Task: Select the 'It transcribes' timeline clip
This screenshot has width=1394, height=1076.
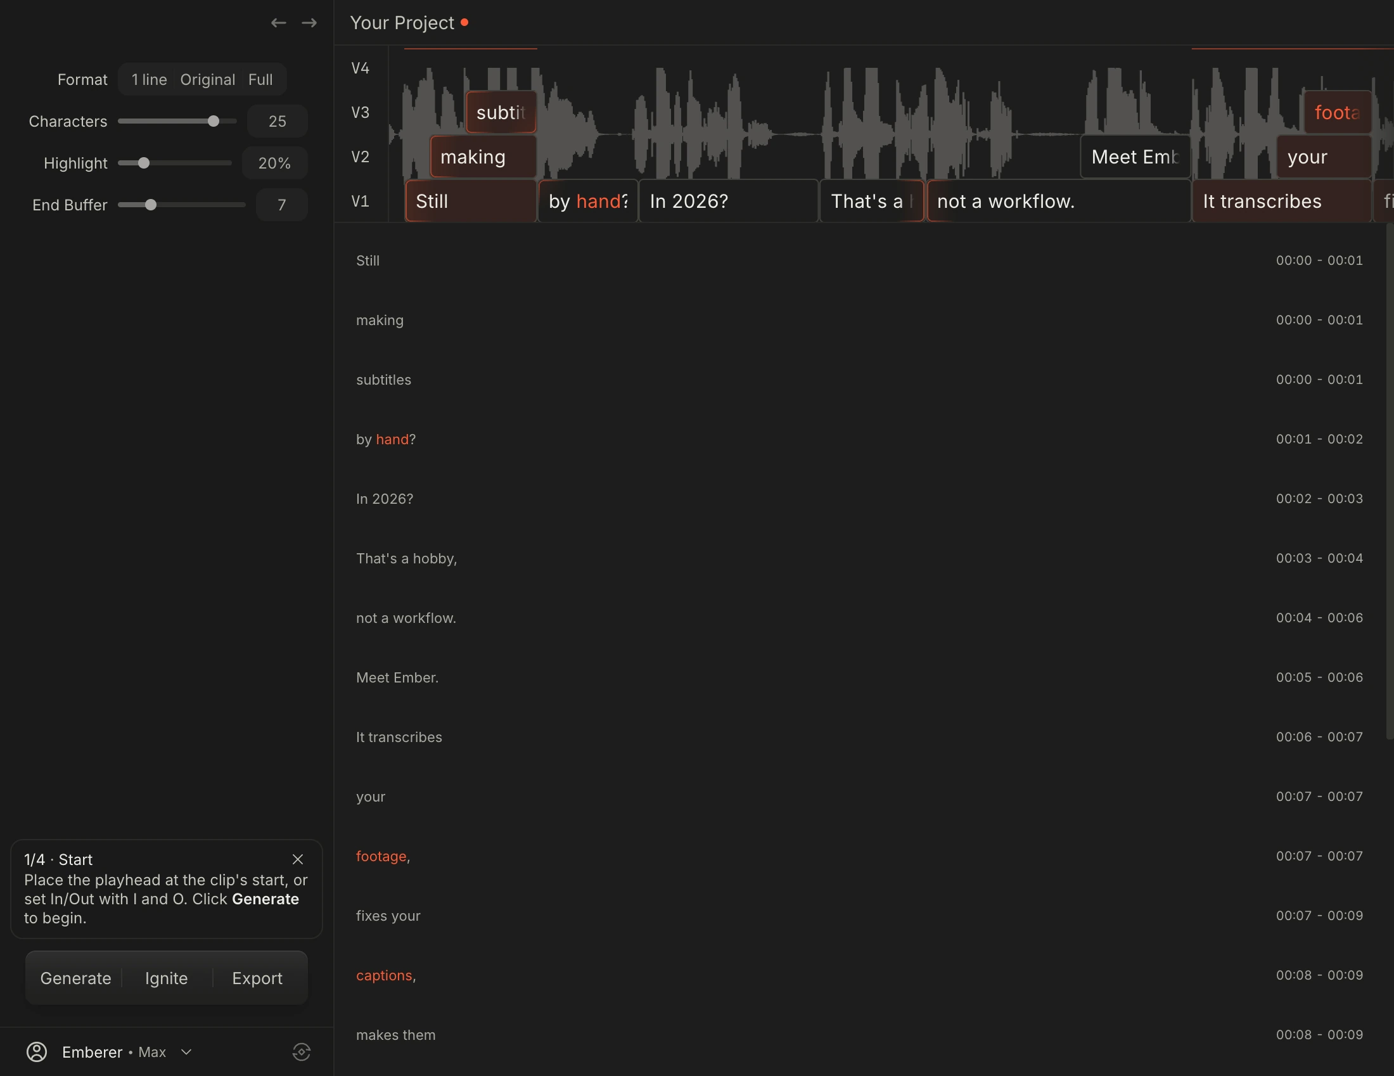Action: 1282,201
